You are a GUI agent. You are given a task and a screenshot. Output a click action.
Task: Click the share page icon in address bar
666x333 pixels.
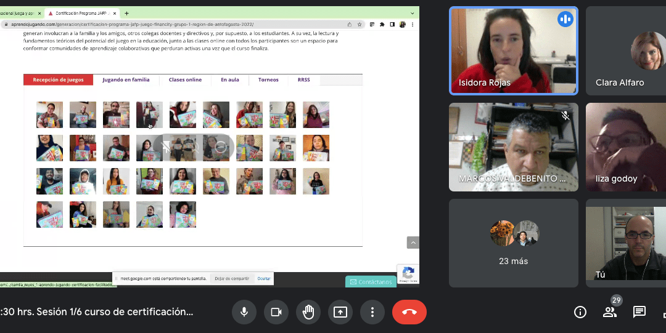(350, 25)
